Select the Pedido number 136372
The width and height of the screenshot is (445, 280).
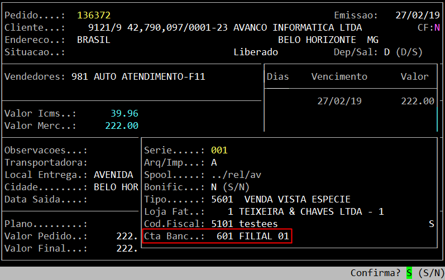point(94,16)
